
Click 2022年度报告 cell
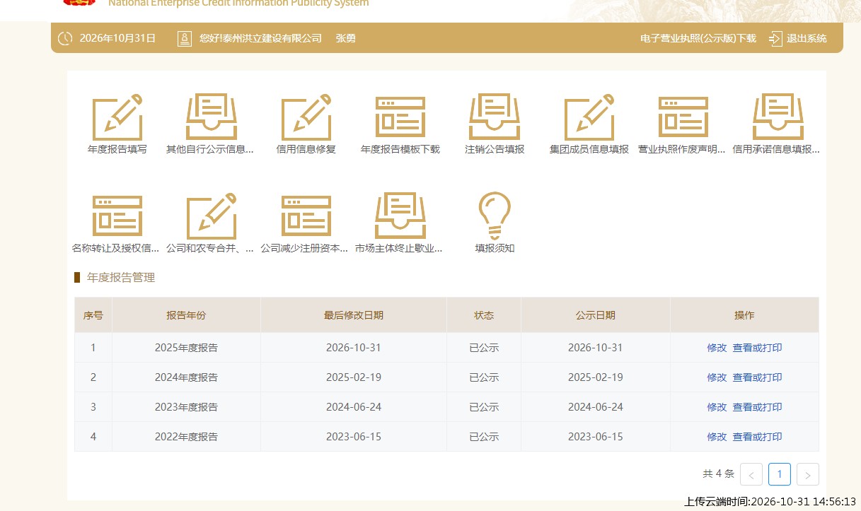(186, 437)
